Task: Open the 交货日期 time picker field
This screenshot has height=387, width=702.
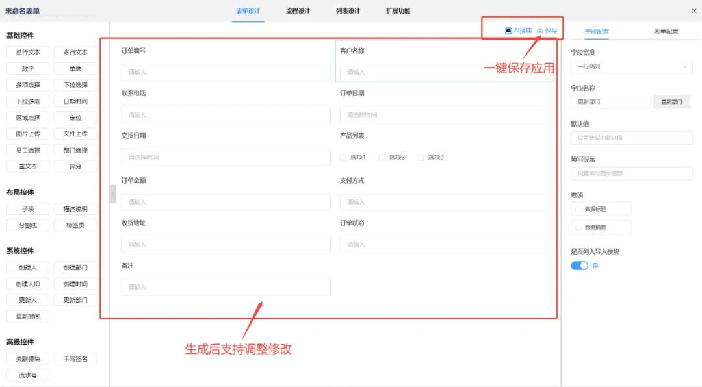Action: coord(226,158)
